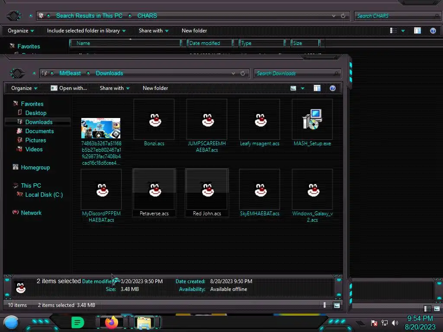Select MASH_Setup.exe installer icon
Viewport: 443px width, 332px height.
click(312, 119)
